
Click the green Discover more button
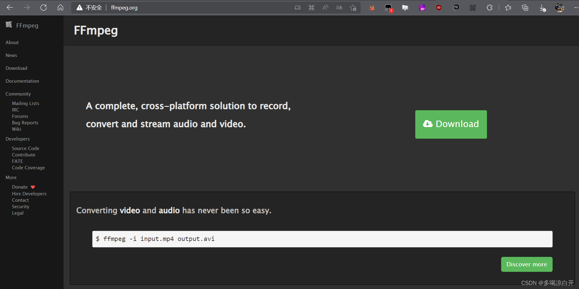pos(527,264)
